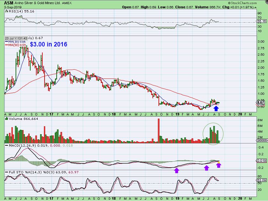Click the Chg +0.01 (+1.97%) value
Image resolution: width=268 pixels, height=201 pixels.
point(238,7)
